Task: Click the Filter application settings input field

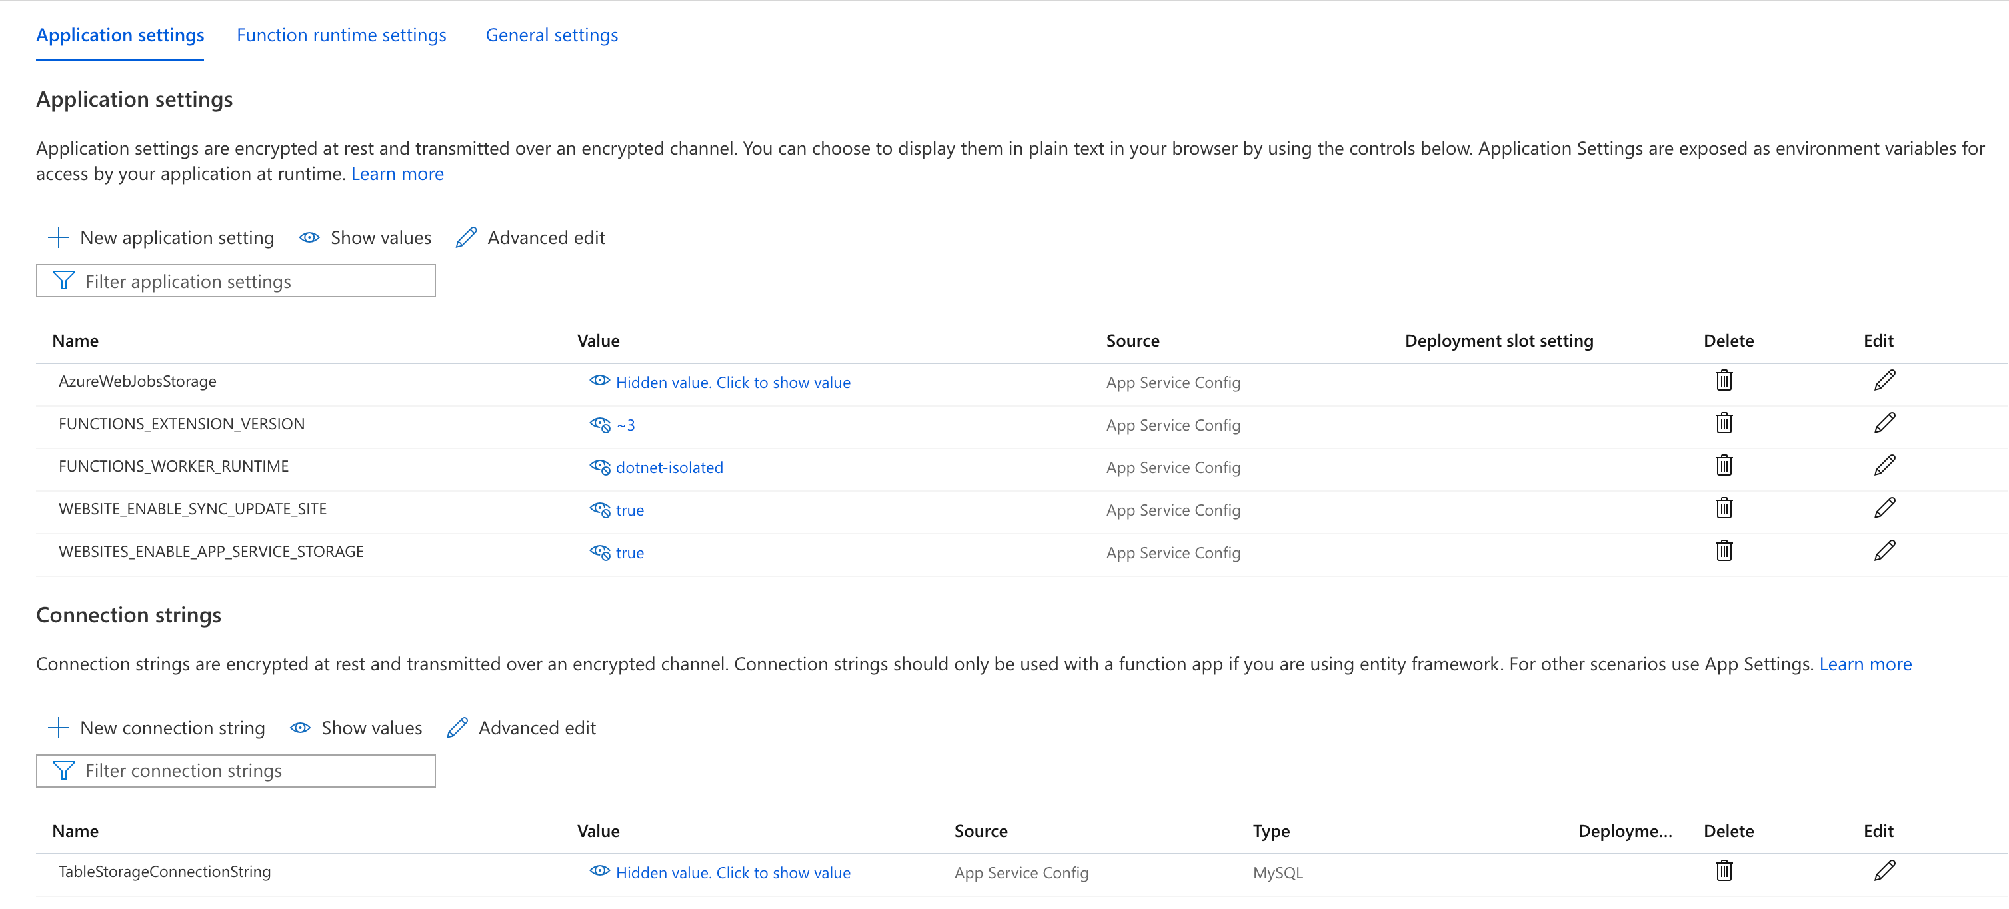Action: pyautogui.click(x=236, y=281)
